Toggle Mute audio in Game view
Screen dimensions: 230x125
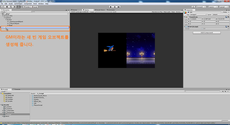[167, 12]
